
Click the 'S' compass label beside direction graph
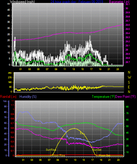129,82
